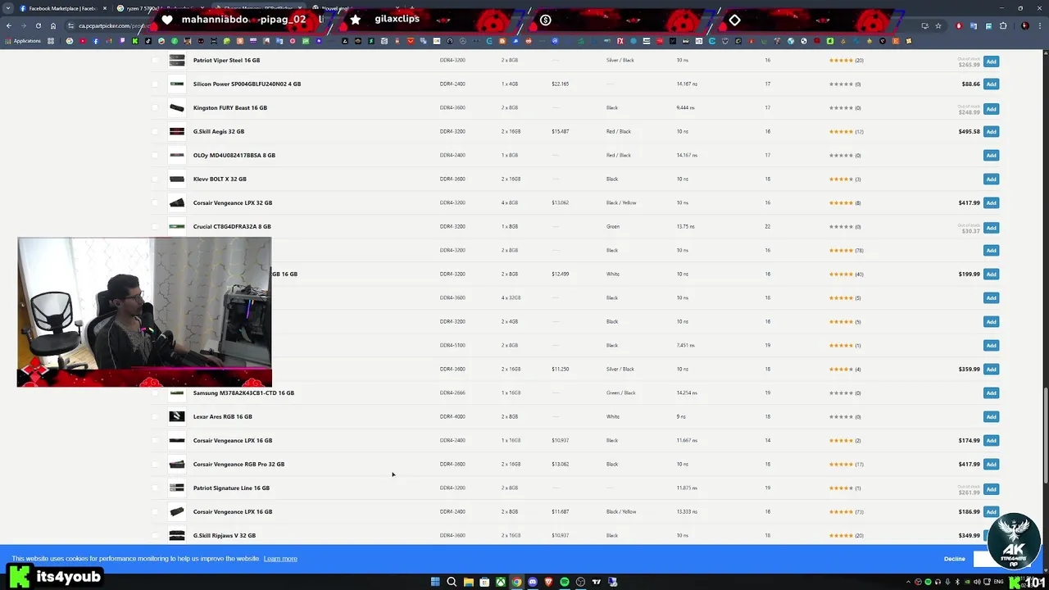Viewport: 1049px width, 590px height.
Task: Bookmark this page with the star icon
Action: click(938, 25)
